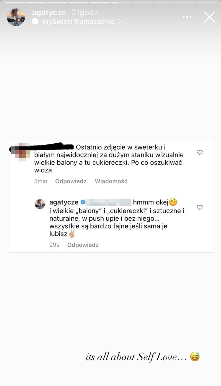
Task: Show translation via Wyświetl tłumaczenie
Action: (79, 22)
